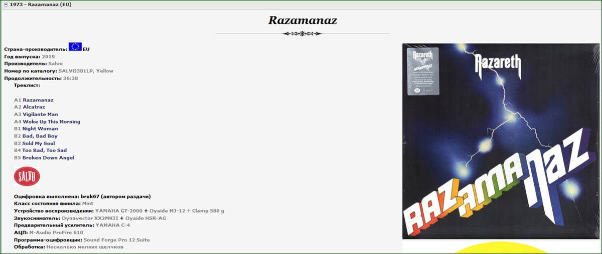Select track A3 Vigilante Man
The width and height of the screenshot is (602, 254).
tap(36, 114)
